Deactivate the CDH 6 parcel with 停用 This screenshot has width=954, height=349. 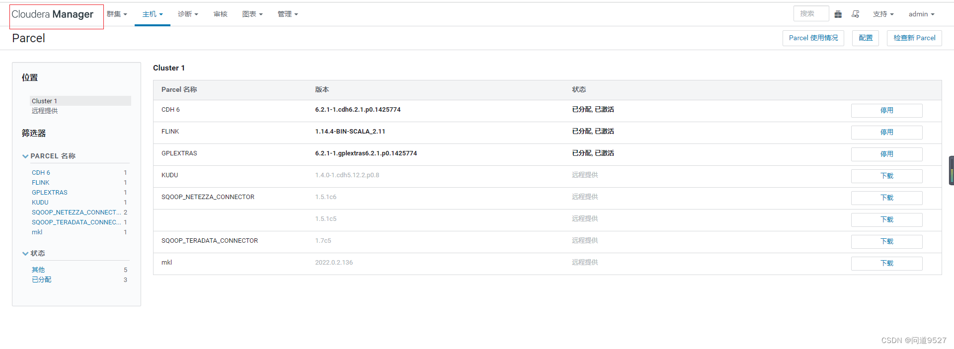coord(886,110)
